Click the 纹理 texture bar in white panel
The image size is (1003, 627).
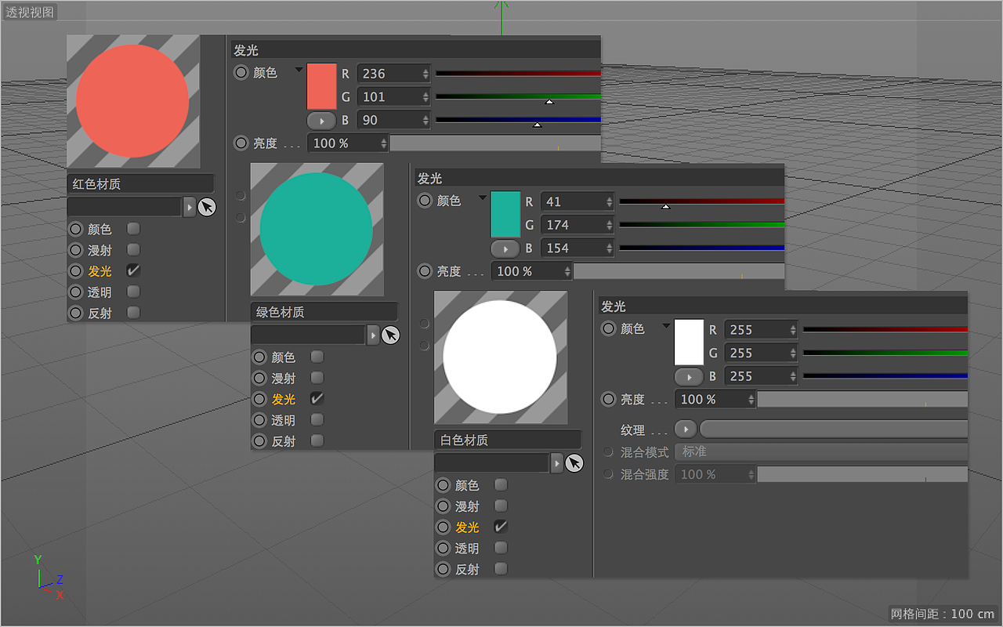834,429
